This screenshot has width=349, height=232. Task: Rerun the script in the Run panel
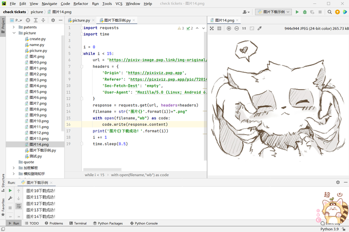pos(10,191)
